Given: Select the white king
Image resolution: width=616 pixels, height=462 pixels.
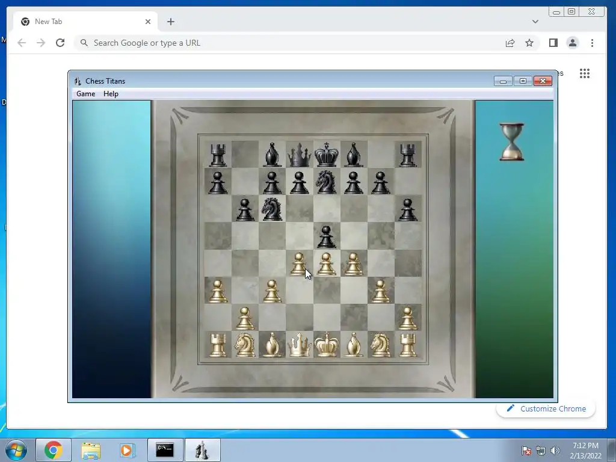Looking at the screenshot, I should pos(327,345).
